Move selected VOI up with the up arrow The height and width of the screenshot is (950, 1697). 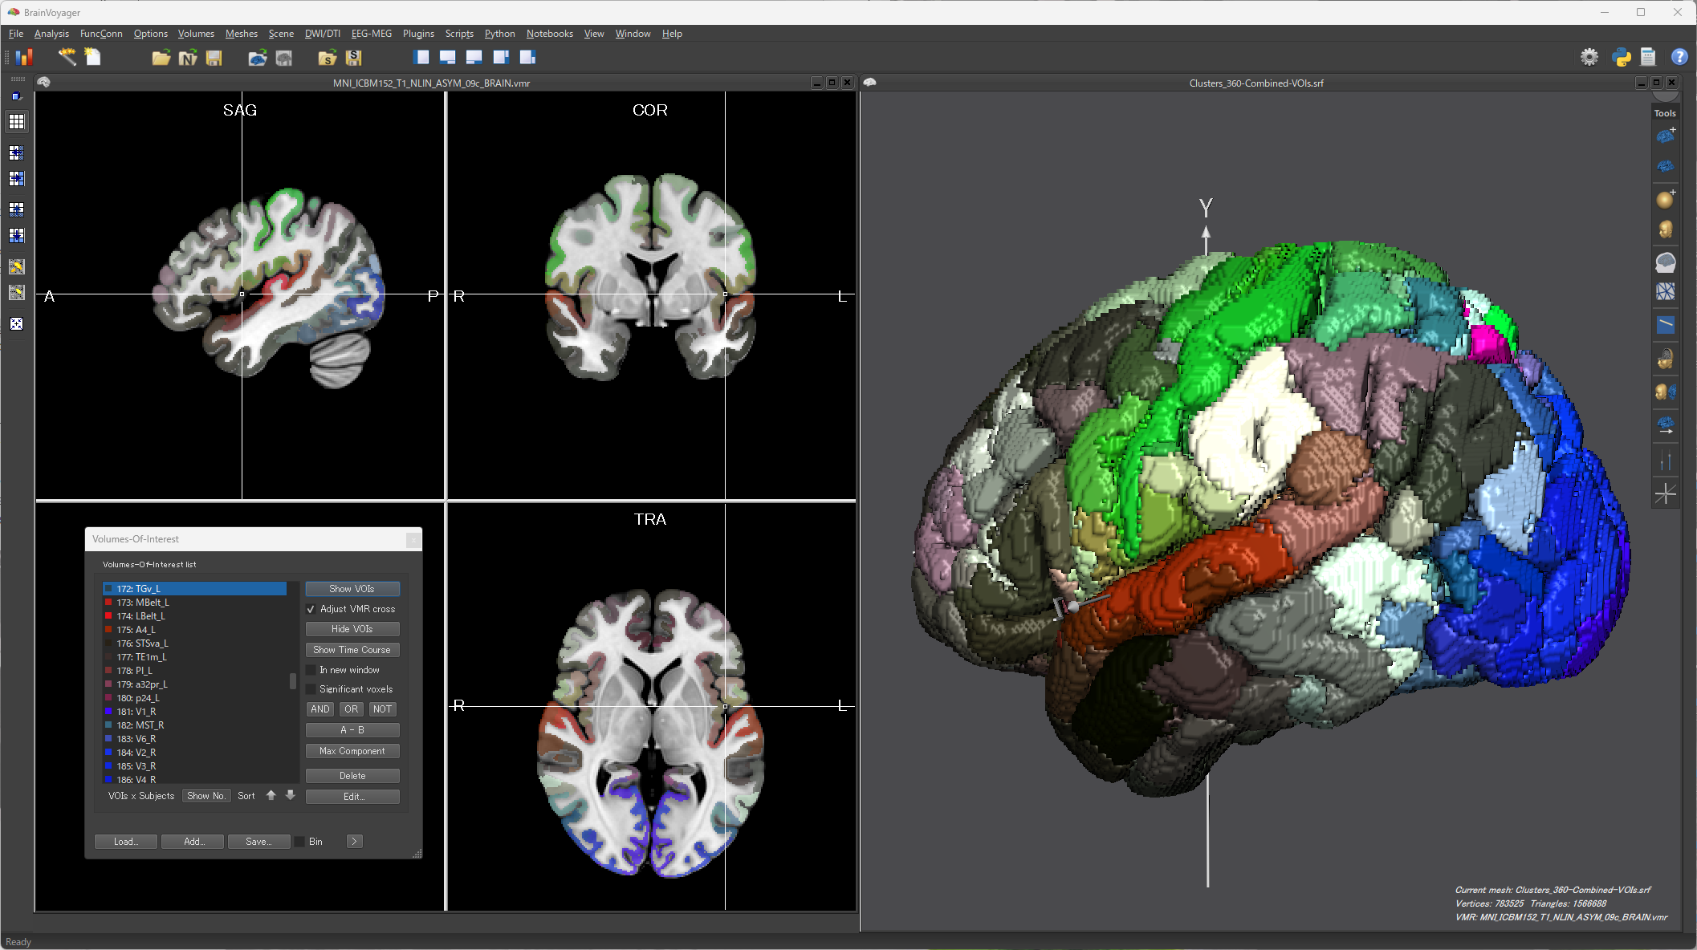click(x=271, y=796)
